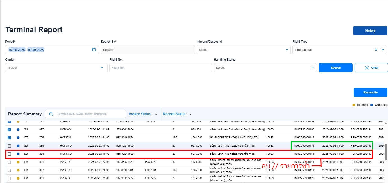
Task: Click the yellow inbound dot on row FM 857
Action: tap(18, 170)
